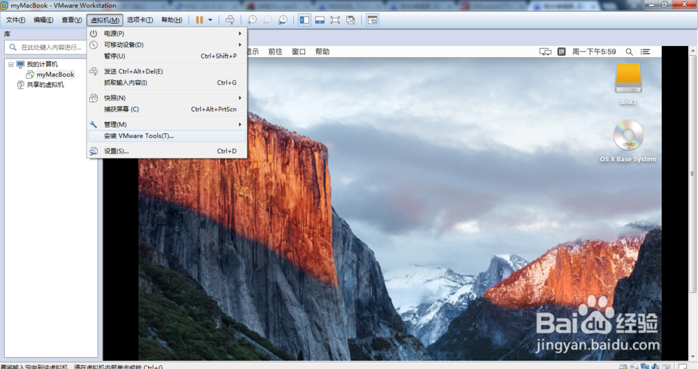Select myMacBook in the library tree
This screenshot has width=698, height=369.
[55, 75]
